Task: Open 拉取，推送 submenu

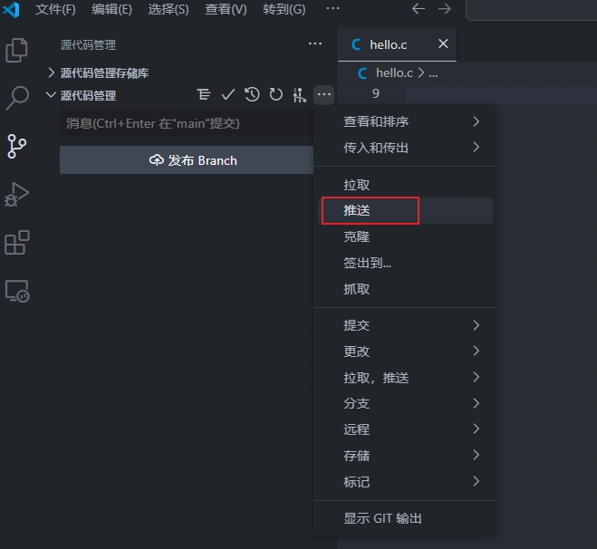Action: (x=405, y=378)
